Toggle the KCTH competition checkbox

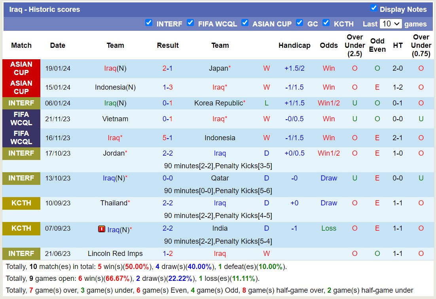tap(326, 23)
